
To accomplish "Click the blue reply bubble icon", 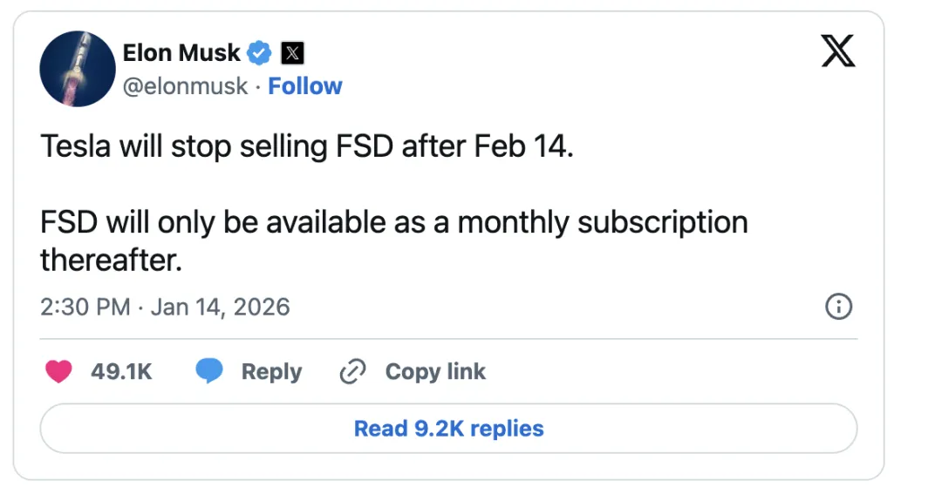I will tap(209, 372).
